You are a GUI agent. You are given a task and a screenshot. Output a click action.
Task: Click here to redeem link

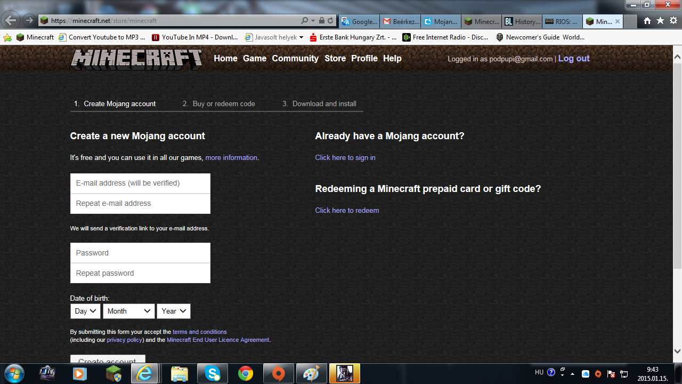(x=347, y=211)
